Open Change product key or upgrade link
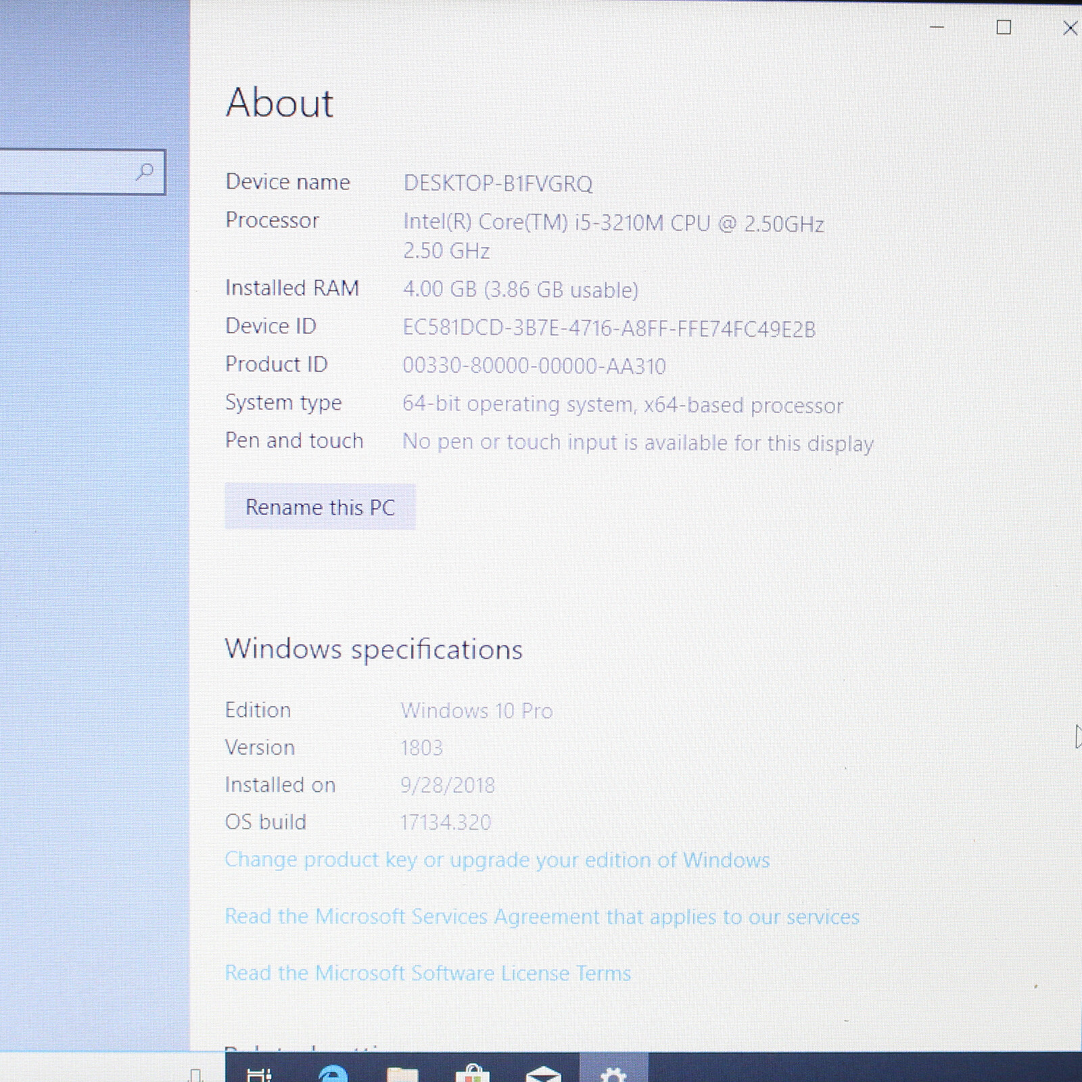1082x1082 pixels. pyautogui.click(x=497, y=860)
